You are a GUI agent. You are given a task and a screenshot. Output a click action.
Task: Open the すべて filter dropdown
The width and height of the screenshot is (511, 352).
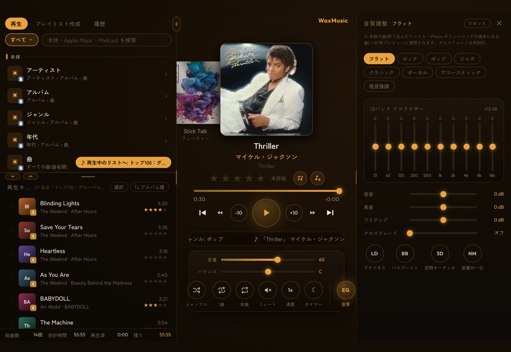(x=22, y=40)
